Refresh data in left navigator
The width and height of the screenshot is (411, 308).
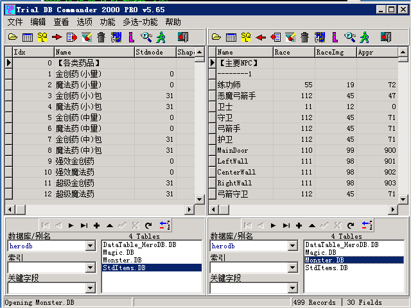click(148, 225)
